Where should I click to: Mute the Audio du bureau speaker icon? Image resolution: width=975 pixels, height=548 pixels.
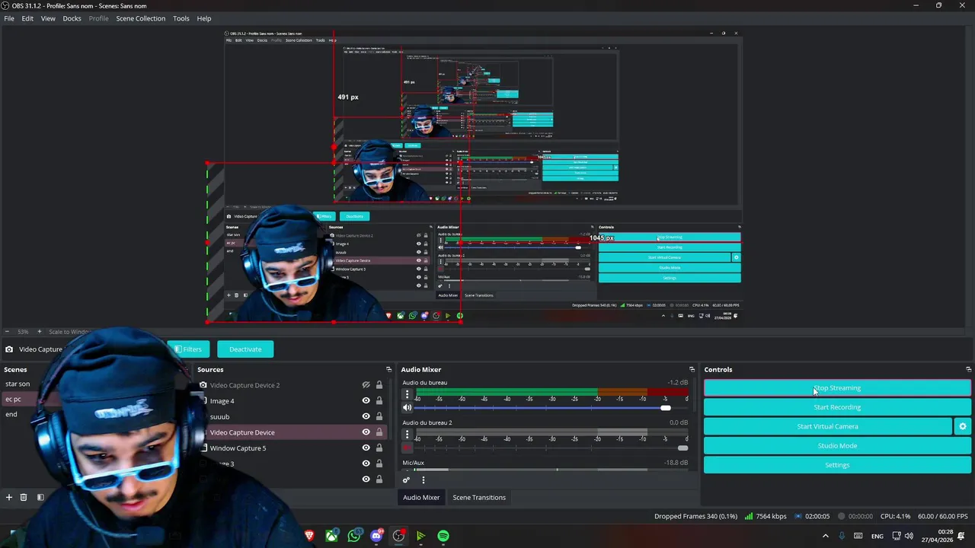click(x=407, y=408)
